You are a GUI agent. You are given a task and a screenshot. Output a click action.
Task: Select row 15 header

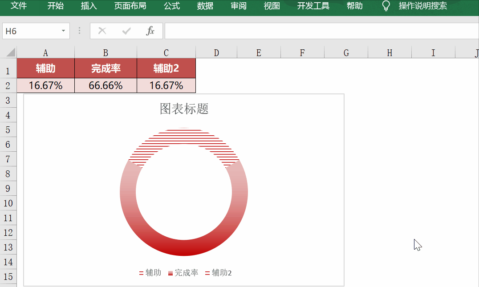coord(8,277)
